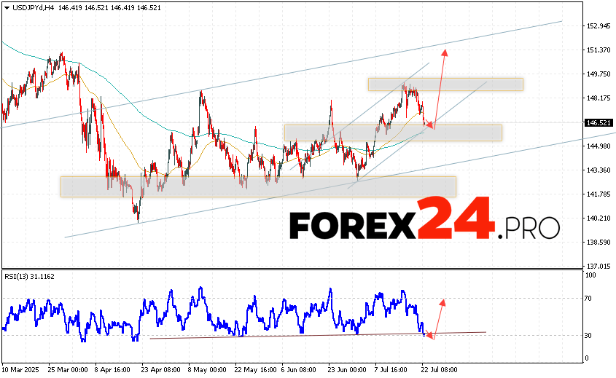The image size is (616, 378).
Task: Select the large lower gray support zone
Action: click(258, 186)
